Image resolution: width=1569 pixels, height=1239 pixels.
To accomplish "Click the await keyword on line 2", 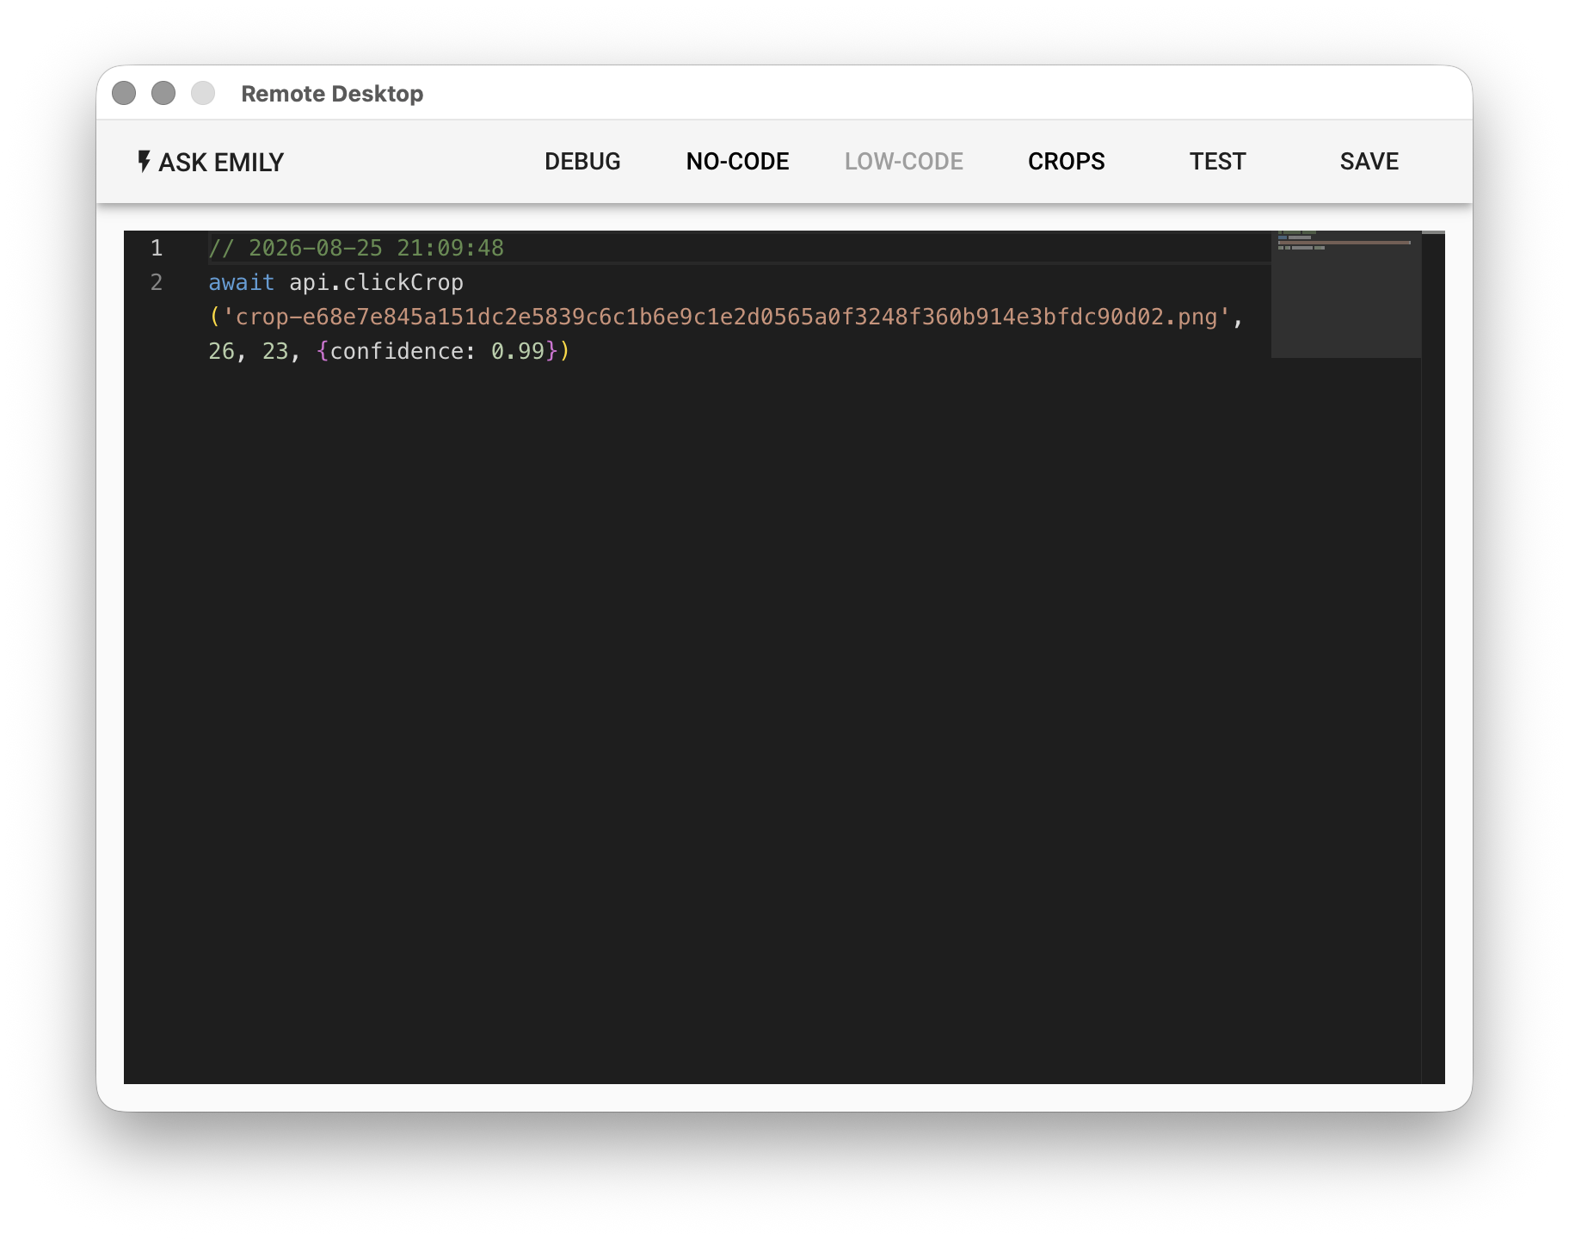I will coord(241,282).
